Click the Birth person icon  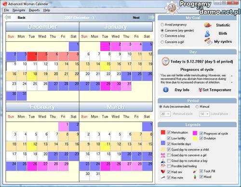pos(207,34)
